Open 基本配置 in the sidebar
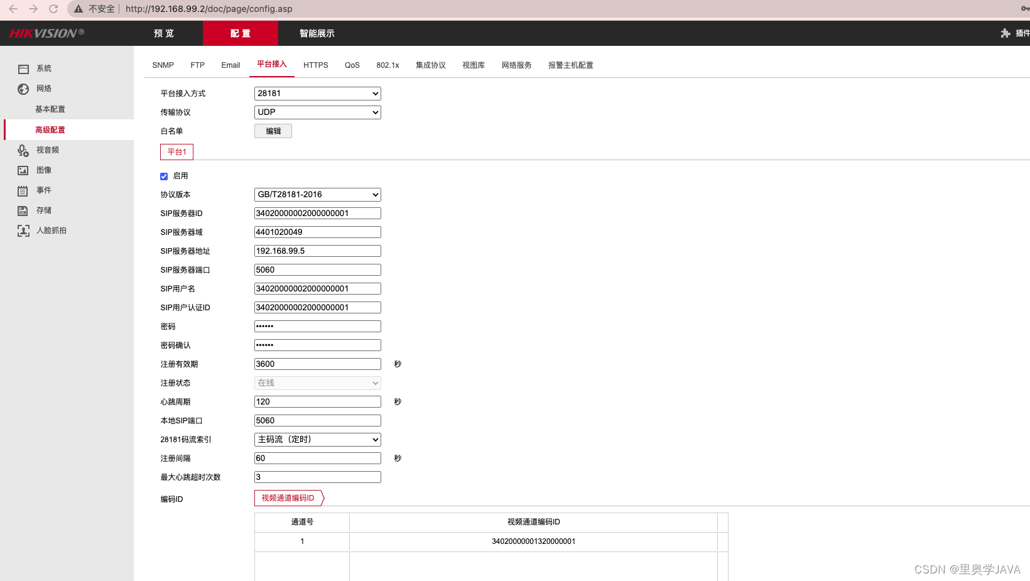Viewport: 1030px width, 581px height. tap(50, 109)
